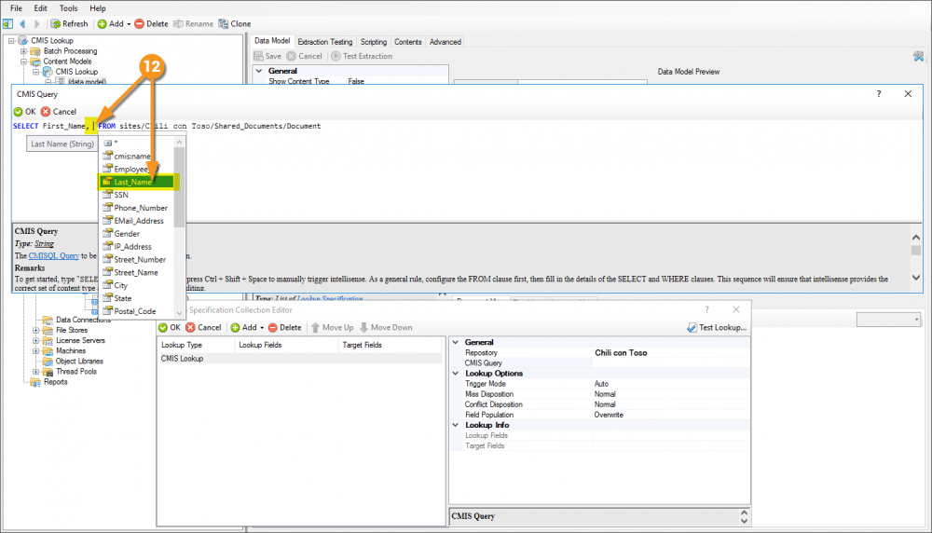932x533 pixels.
Task: Select IP_Address from the intellisense list
Action: pos(137,247)
